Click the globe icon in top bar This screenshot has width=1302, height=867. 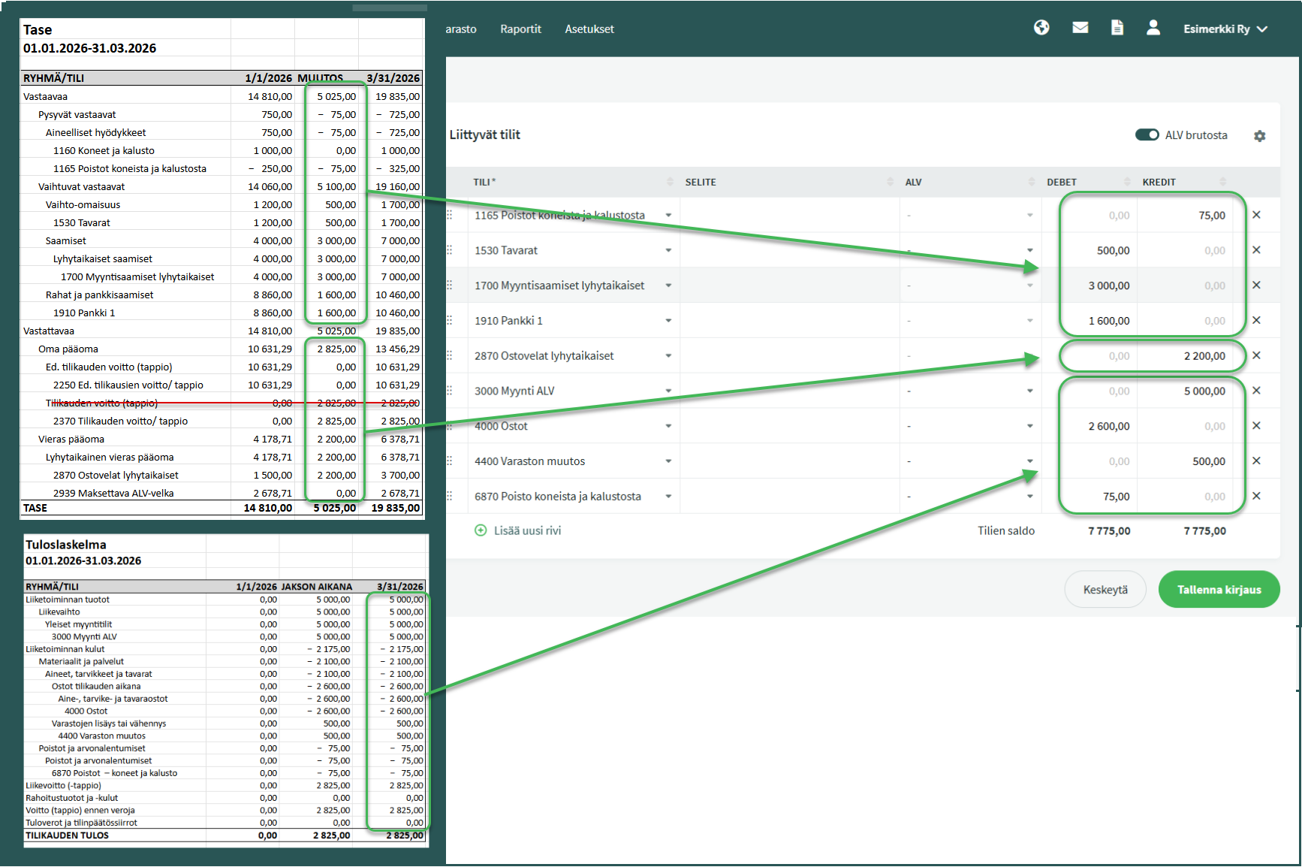1041,28
